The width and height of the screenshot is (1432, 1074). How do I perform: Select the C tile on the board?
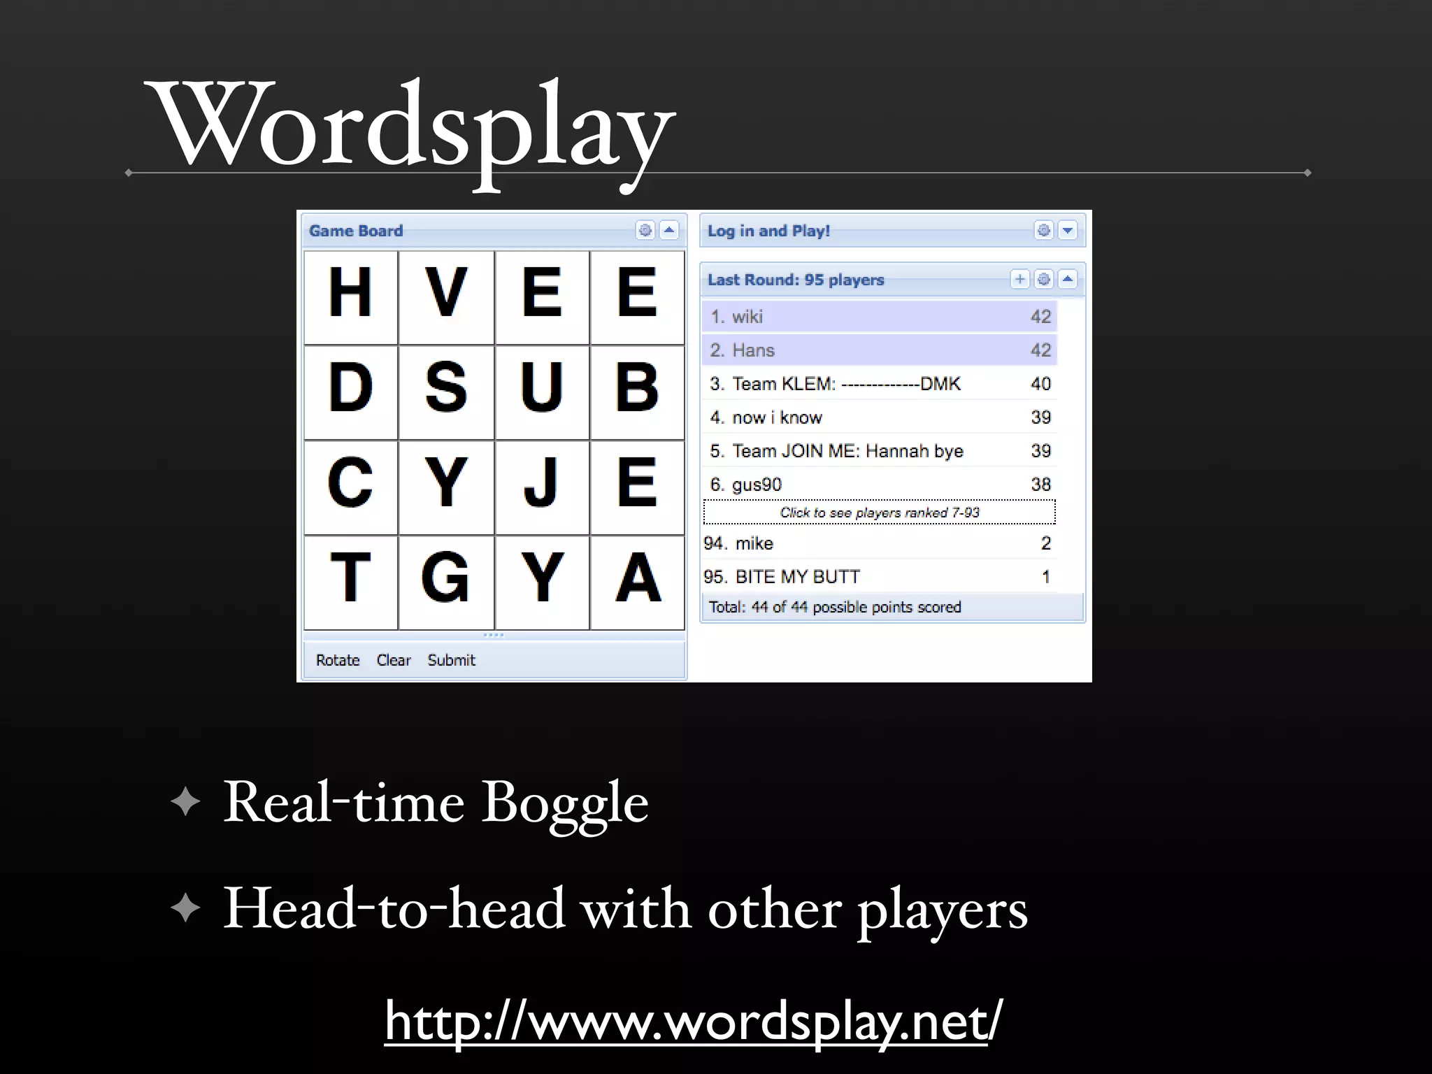[351, 487]
